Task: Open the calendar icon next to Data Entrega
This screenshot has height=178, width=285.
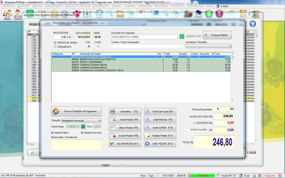Action: click(x=83, y=126)
